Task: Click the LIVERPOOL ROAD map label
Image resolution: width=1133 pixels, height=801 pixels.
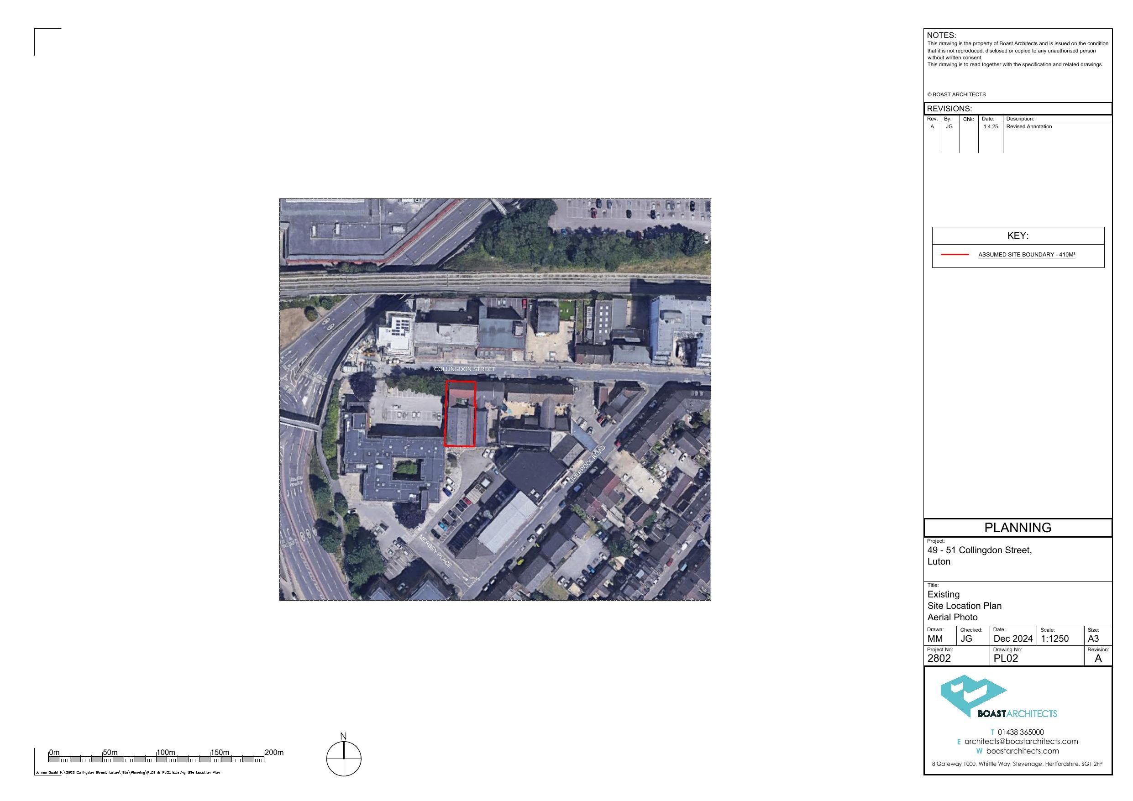Action: click(587, 464)
